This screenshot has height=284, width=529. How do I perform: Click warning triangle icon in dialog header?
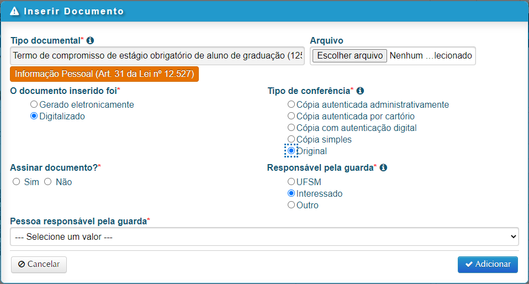(x=15, y=11)
